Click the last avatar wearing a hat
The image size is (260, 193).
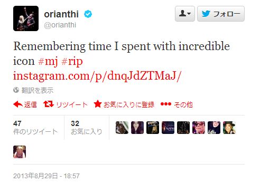click(x=229, y=128)
